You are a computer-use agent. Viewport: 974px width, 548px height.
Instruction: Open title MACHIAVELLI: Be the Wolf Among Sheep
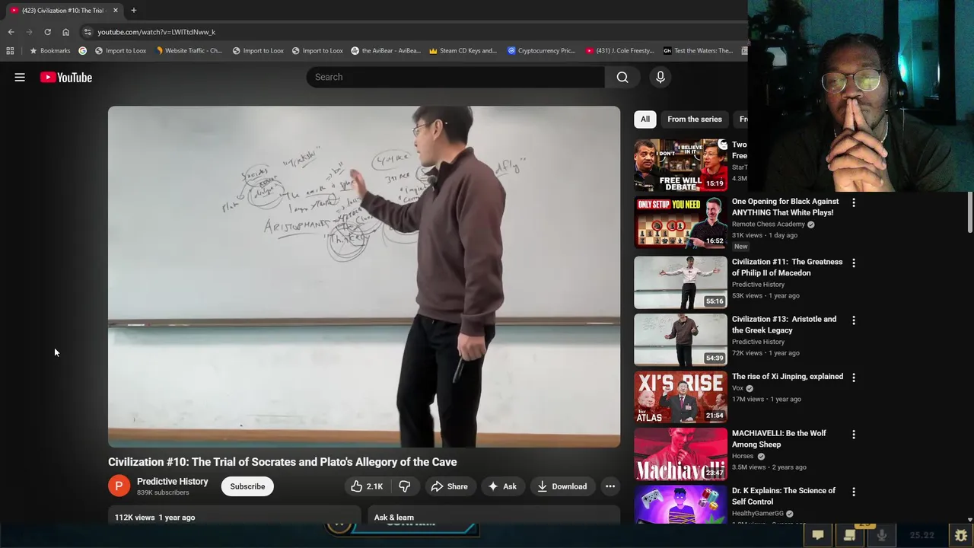click(x=779, y=438)
